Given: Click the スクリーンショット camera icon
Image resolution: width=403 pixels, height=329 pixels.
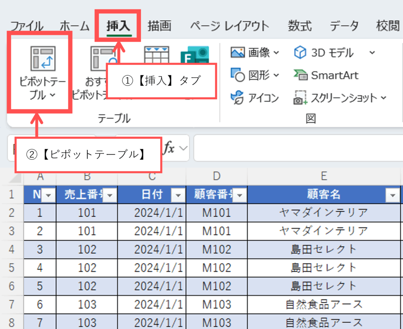Looking at the screenshot, I should [x=300, y=98].
